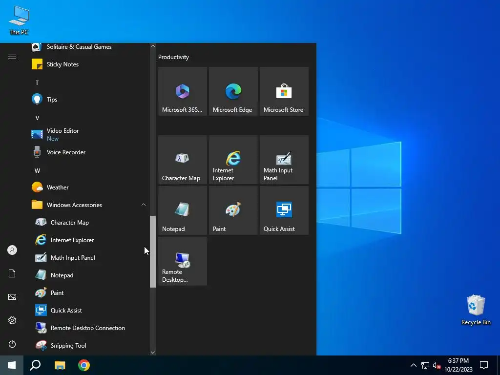Open Documents from Start sidebar
This screenshot has height=375, width=500.
(12, 273)
